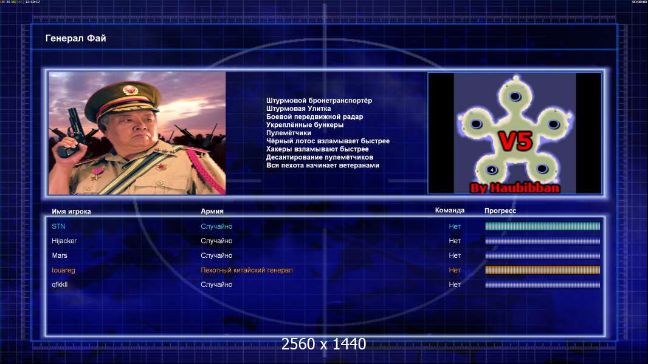Click the 'By Haubibban' map credit text
This screenshot has height=364, width=648.
click(515, 188)
